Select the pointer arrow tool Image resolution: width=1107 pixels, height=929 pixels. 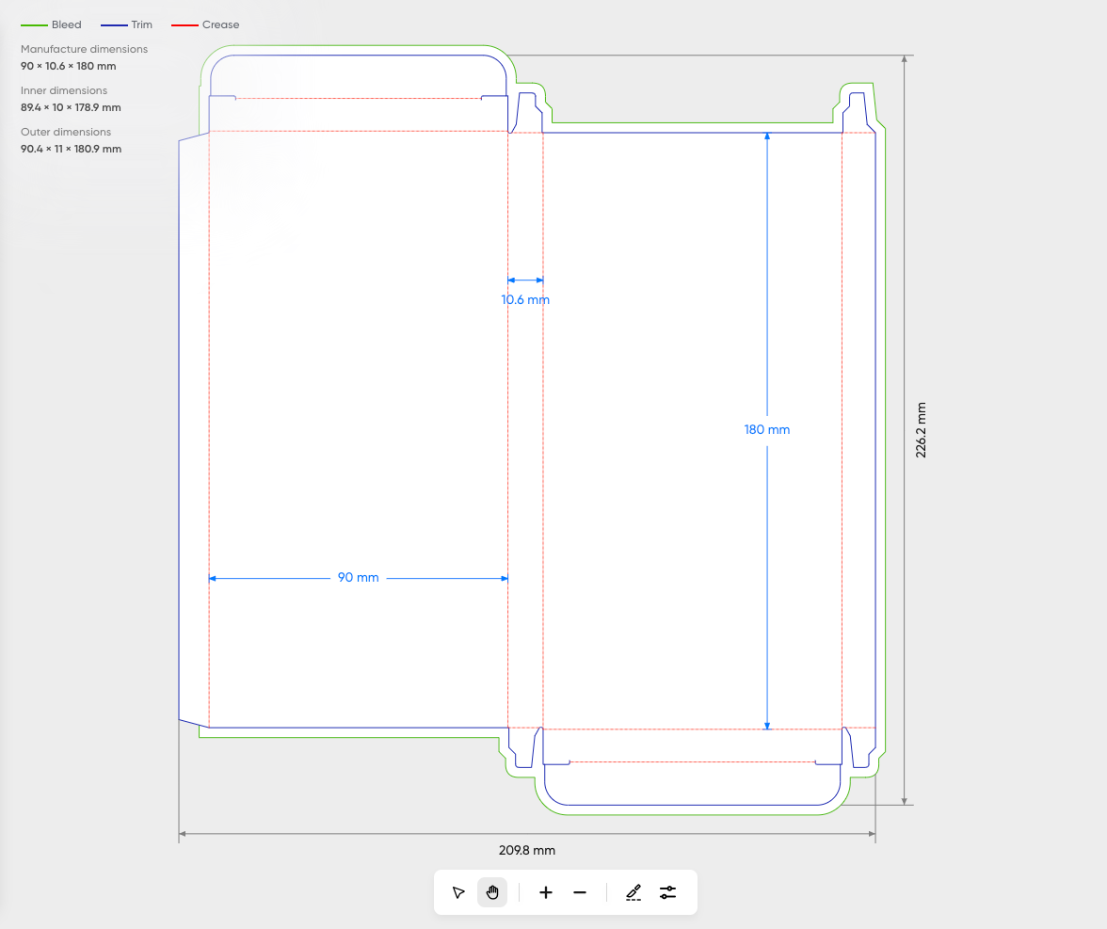458,892
